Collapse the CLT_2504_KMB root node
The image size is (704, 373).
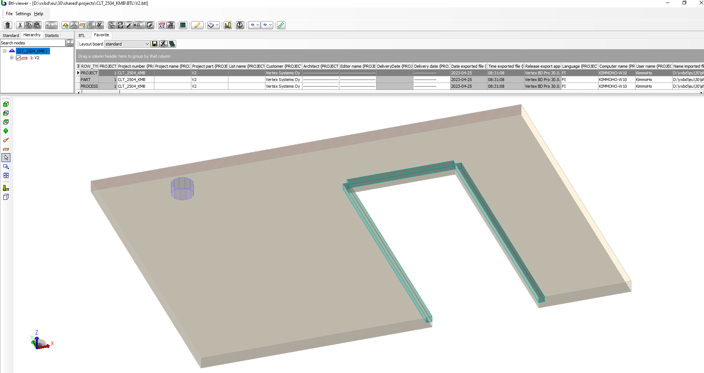(5, 51)
